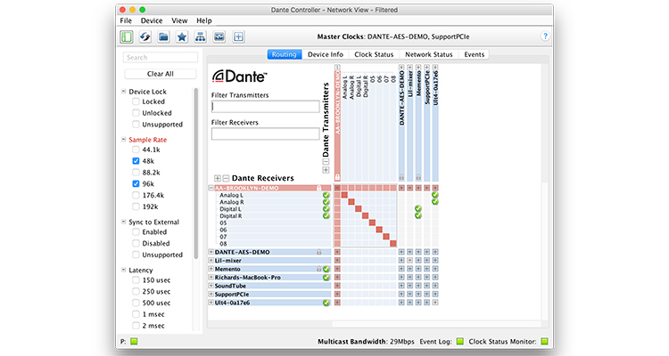Collapse the Latency filter group
This screenshot has height=356, width=669.
[x=124, y=270]
